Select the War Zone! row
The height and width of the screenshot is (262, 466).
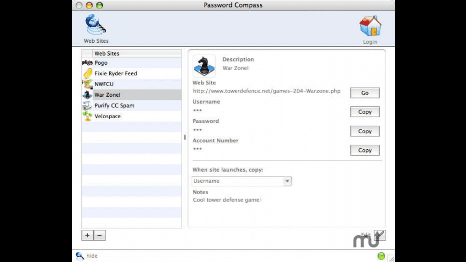point(132,95)
